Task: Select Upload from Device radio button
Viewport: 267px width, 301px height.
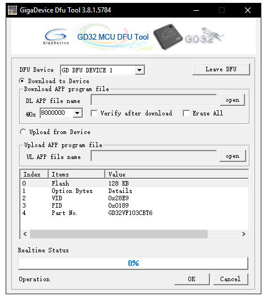Action: (23, 132)
